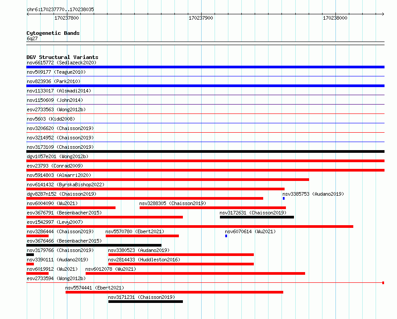Click the black bar under esv3676466
Screen dimensions: 397x319
tap(94, 245)
